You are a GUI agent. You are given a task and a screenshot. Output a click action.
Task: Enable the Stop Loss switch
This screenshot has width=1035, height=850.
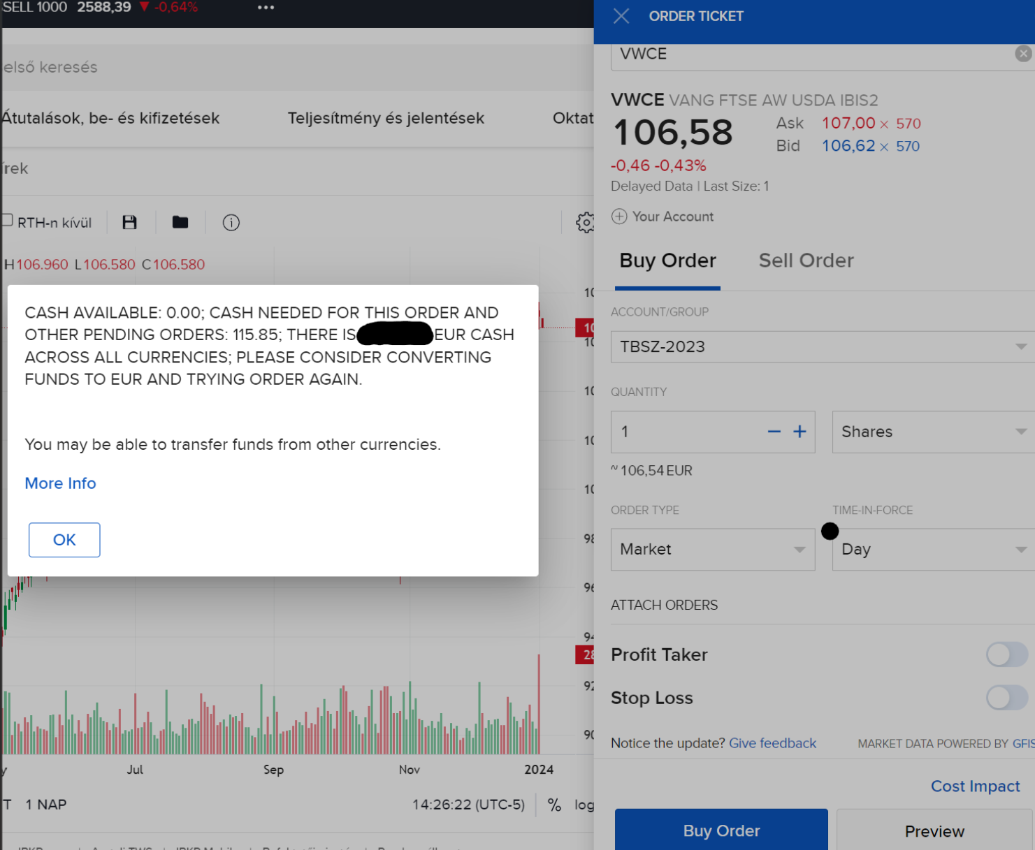pos(1006,698)
